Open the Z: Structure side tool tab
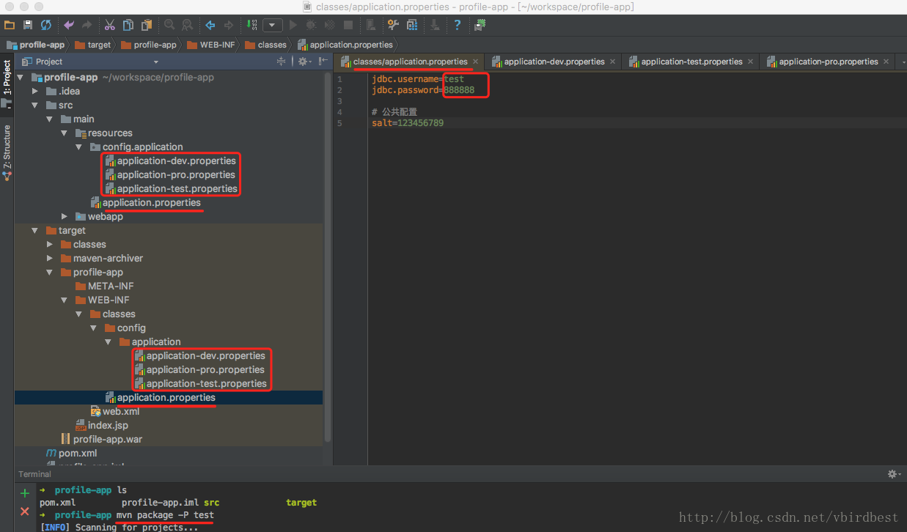Image resolution: width=907 pixels, height=532 pixels. click(x=7, y=152)
